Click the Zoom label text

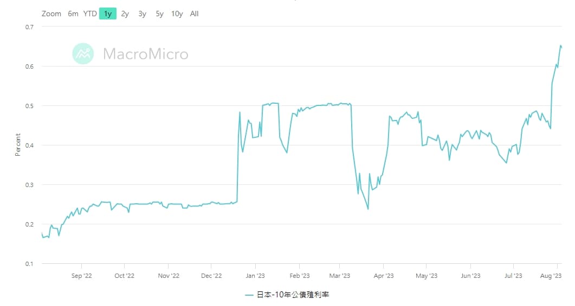(x=51, y=14)
